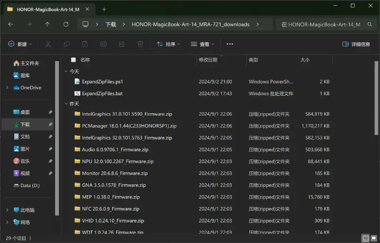Click the Delete trash bin icon
Viewport: 380px width, 243px height.
[x=140, y=44]
